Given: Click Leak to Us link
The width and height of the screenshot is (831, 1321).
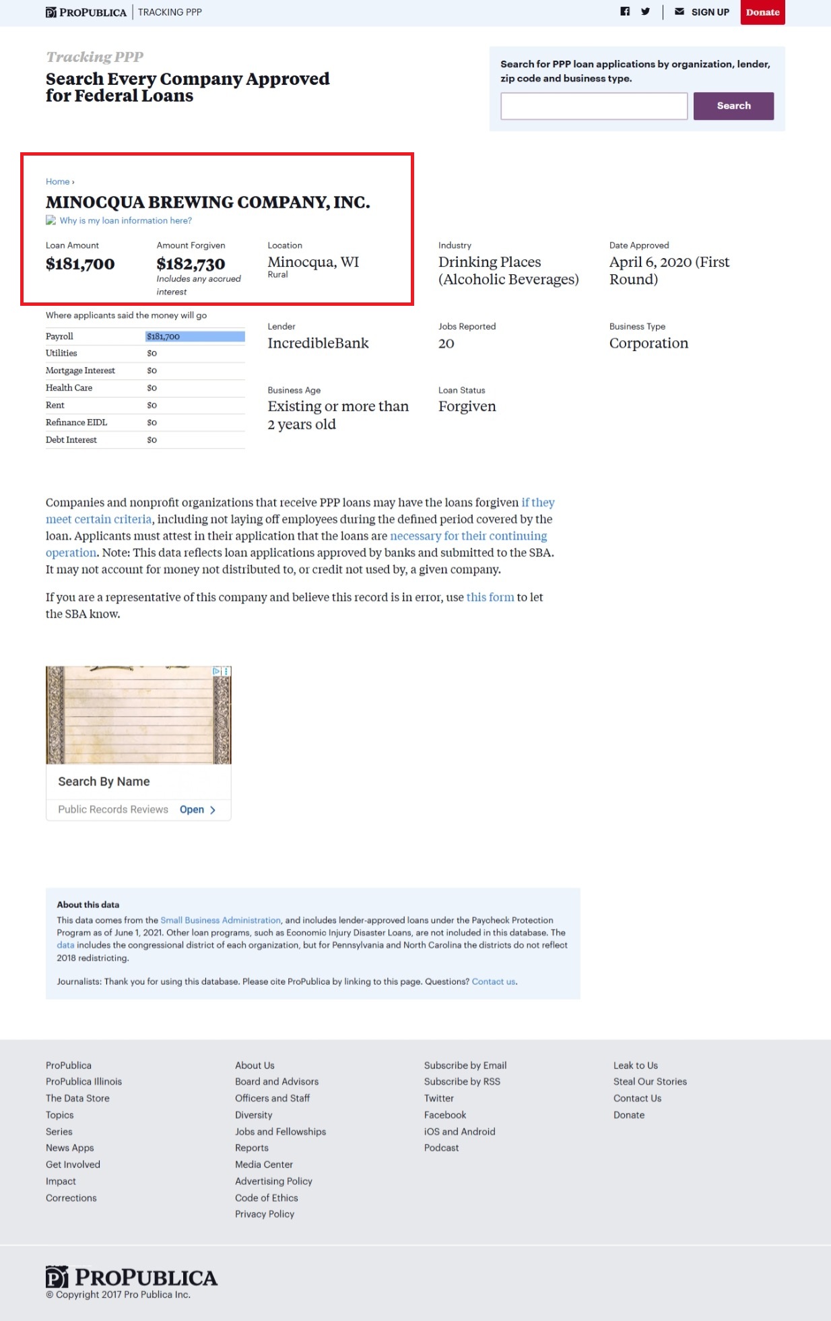Looking at the screenshot, I should coord(636,1065).
